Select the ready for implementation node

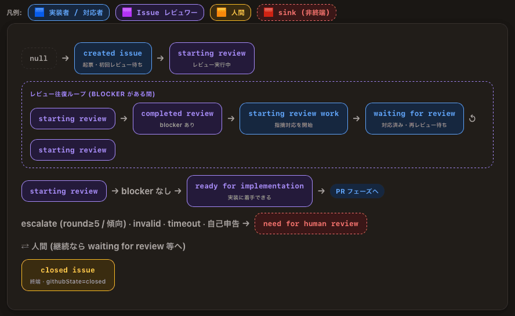tap(249, 191)
